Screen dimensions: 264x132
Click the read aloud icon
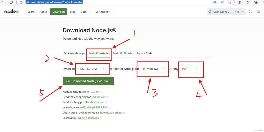222,2
